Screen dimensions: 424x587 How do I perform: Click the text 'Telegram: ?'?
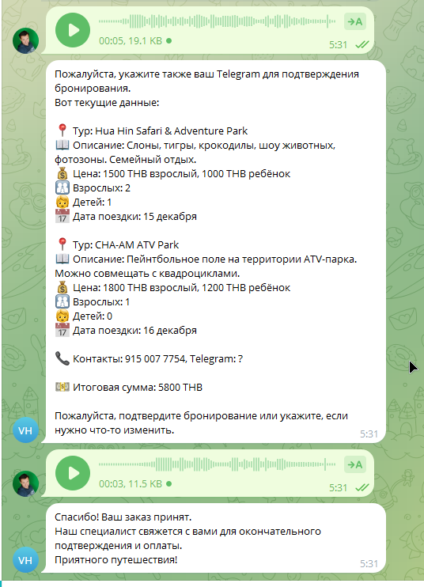[x=216, y=358]
